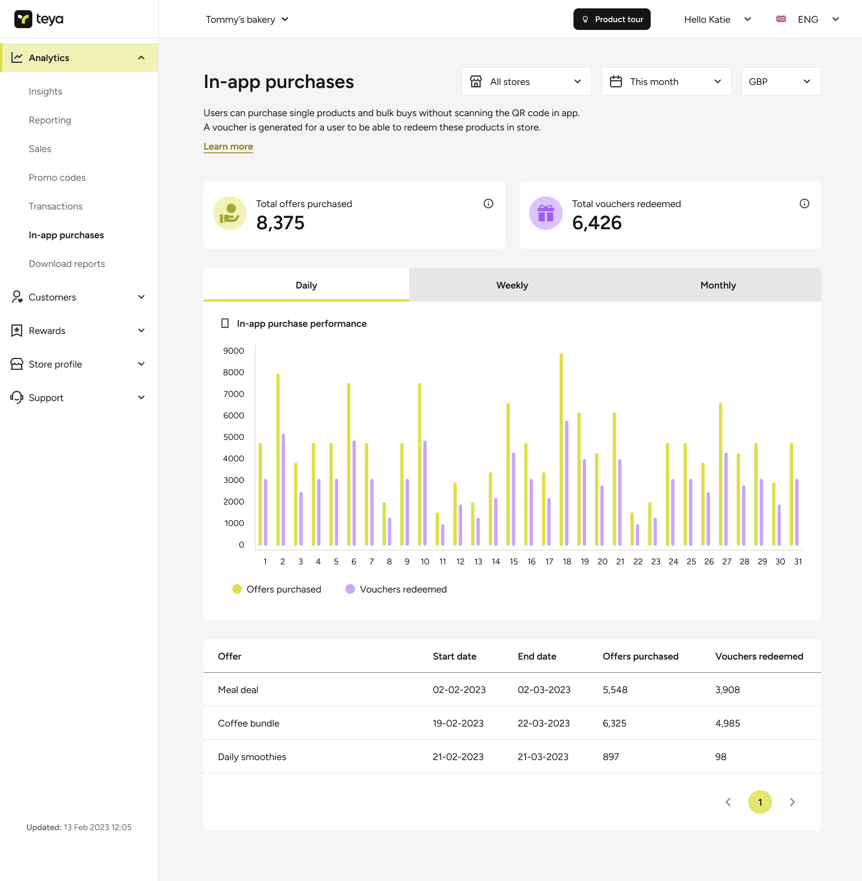Click the Teya logo icon

(x=23, y=19)
